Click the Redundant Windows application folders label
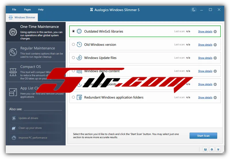Viewport: 230px width, 159px height. (x=114, y=97)
